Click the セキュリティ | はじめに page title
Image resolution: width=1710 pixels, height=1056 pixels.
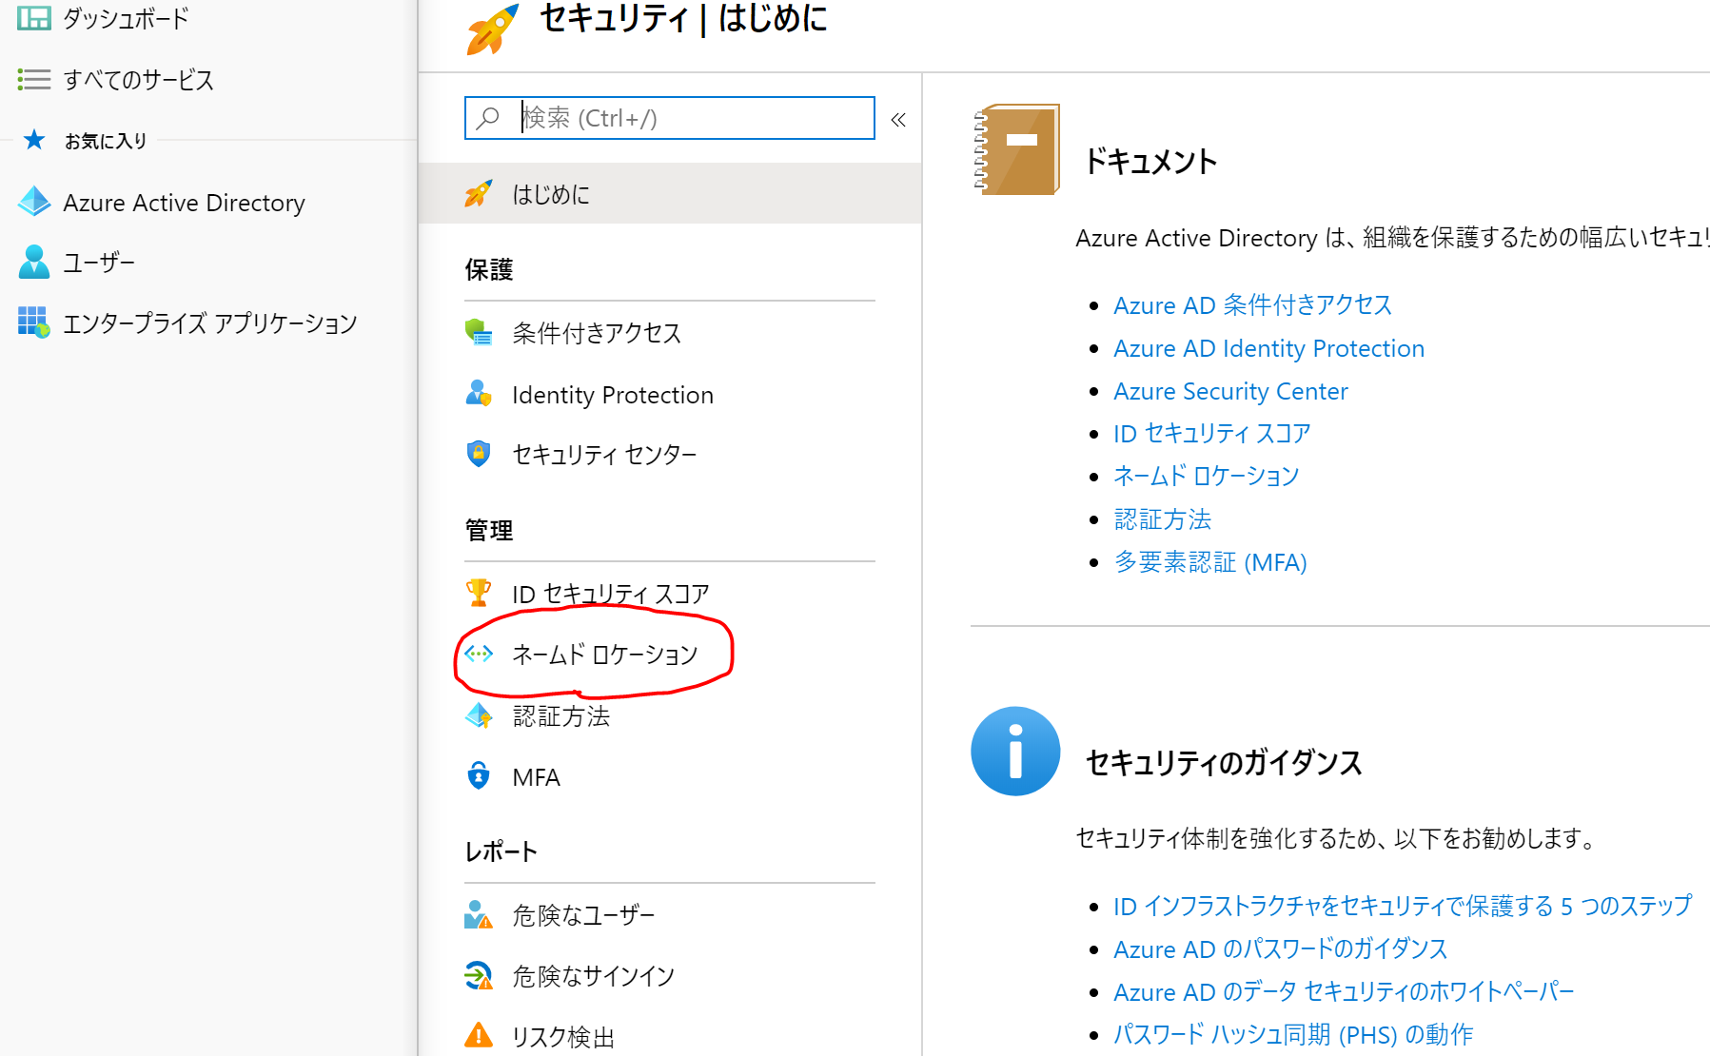click(x=683, y=18)
